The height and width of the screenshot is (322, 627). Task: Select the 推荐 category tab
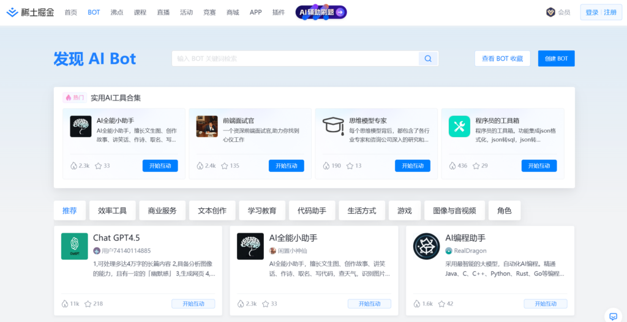click(70, 211)
